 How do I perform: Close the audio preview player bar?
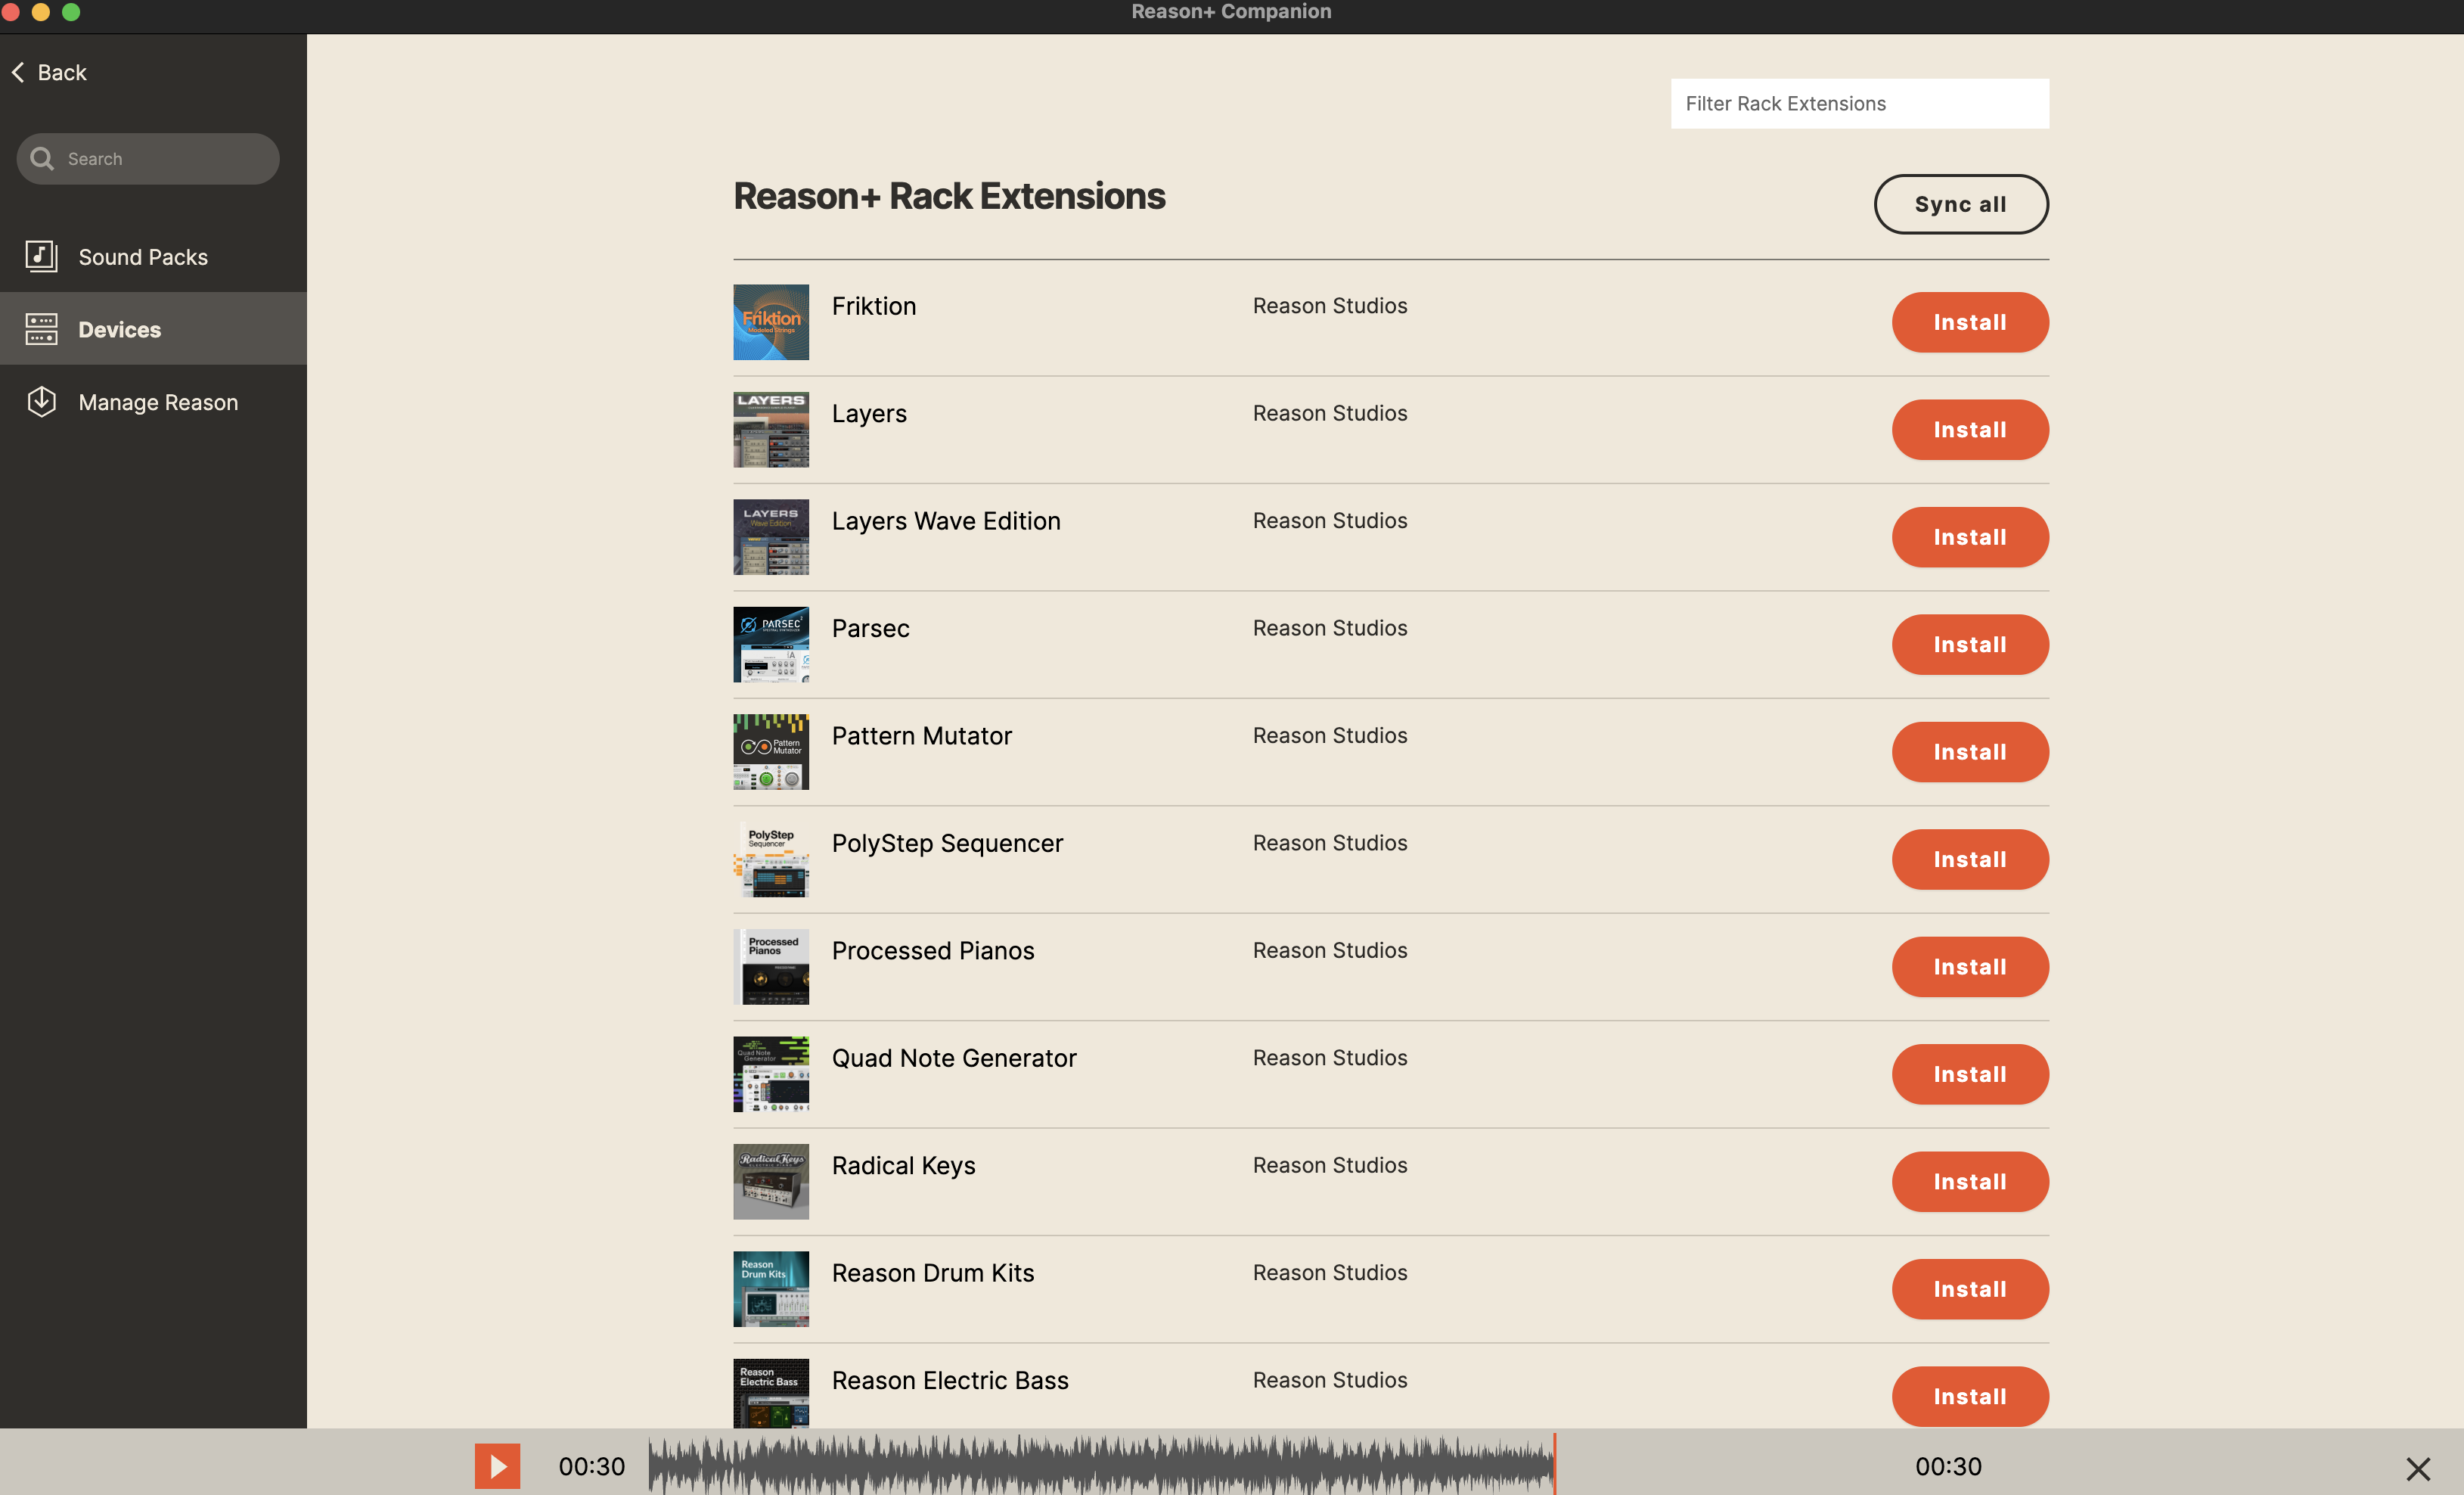coord(2417,1468)
